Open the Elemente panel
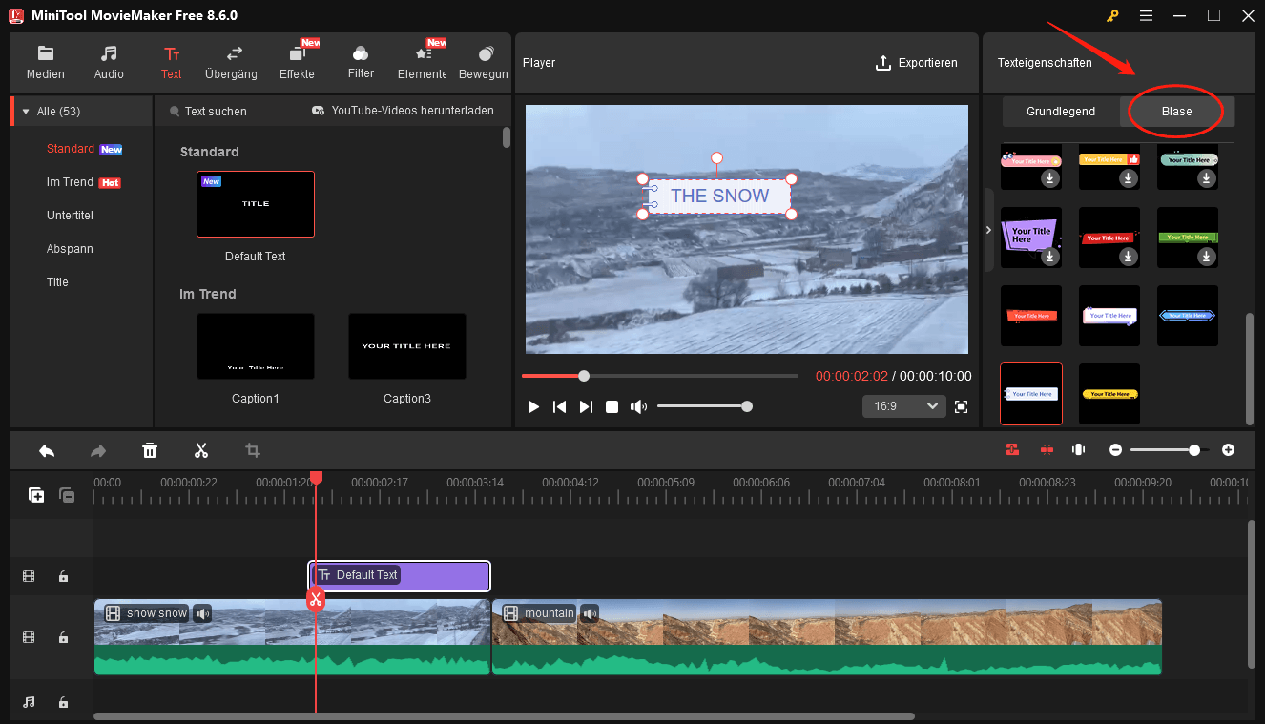The image size is (1265, 724). click(421, 61)
